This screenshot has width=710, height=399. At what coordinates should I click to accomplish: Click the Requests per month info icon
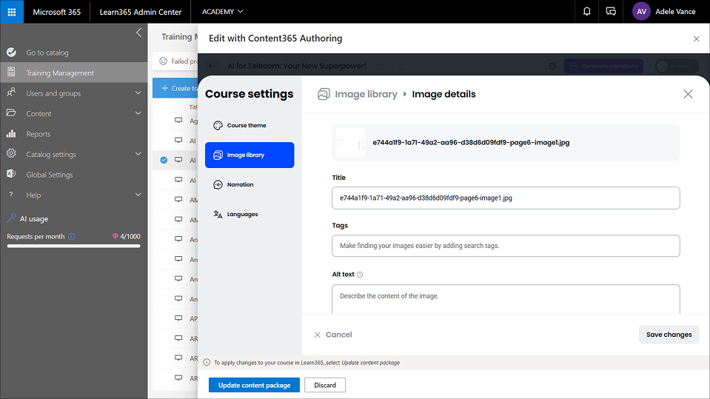click(x=72, y=237)
